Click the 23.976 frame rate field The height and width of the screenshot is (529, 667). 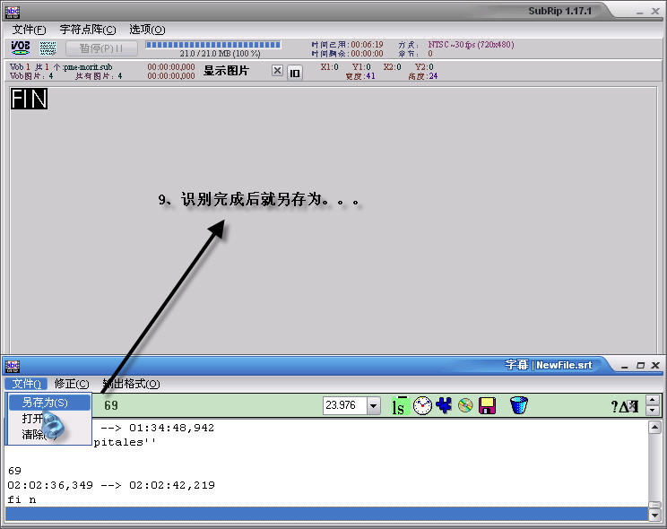click(344, 405)
